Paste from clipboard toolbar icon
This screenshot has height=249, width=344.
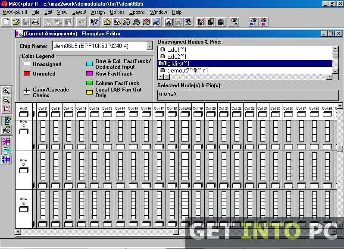click(69, 22)
